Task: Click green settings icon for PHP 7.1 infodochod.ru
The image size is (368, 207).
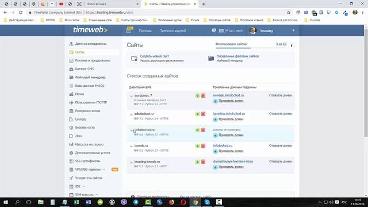Action: 197,114
